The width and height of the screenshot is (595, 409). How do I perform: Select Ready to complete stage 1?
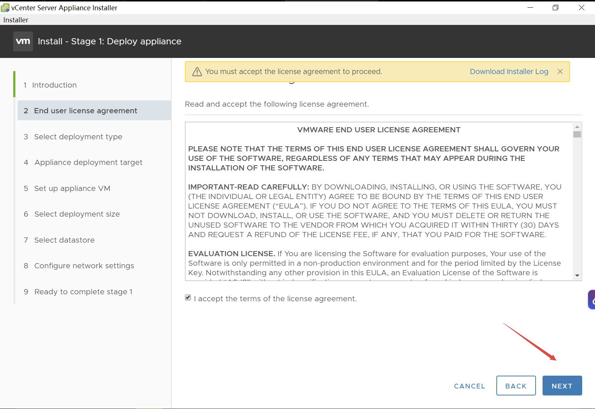tap(78, 292)
